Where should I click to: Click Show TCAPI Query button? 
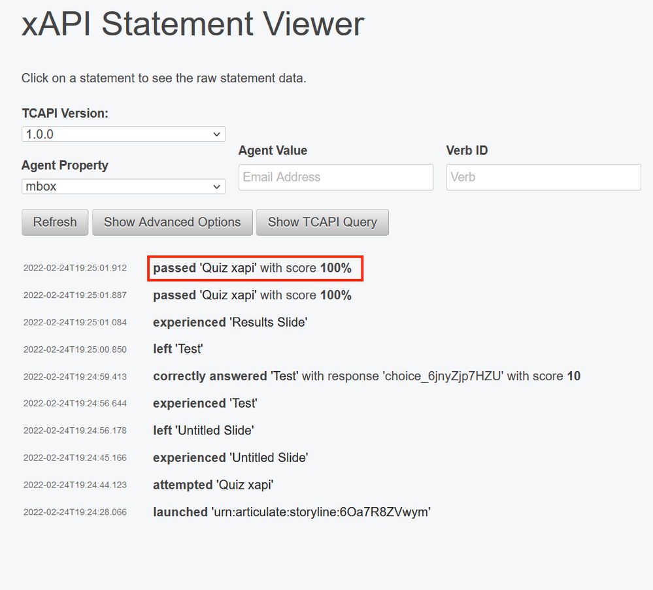coord(322,222)
